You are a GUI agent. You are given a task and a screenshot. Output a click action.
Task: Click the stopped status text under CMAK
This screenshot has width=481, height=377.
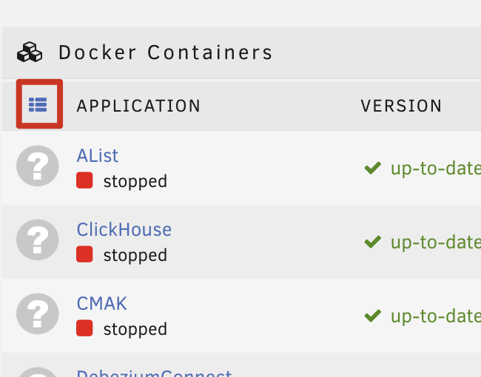135,329
